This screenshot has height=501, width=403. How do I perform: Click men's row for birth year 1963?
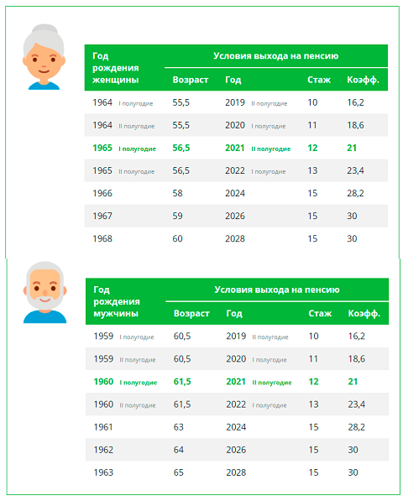pyautogui.click(x=237, y=472)
